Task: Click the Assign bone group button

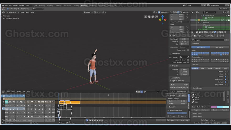Action: 196,110
